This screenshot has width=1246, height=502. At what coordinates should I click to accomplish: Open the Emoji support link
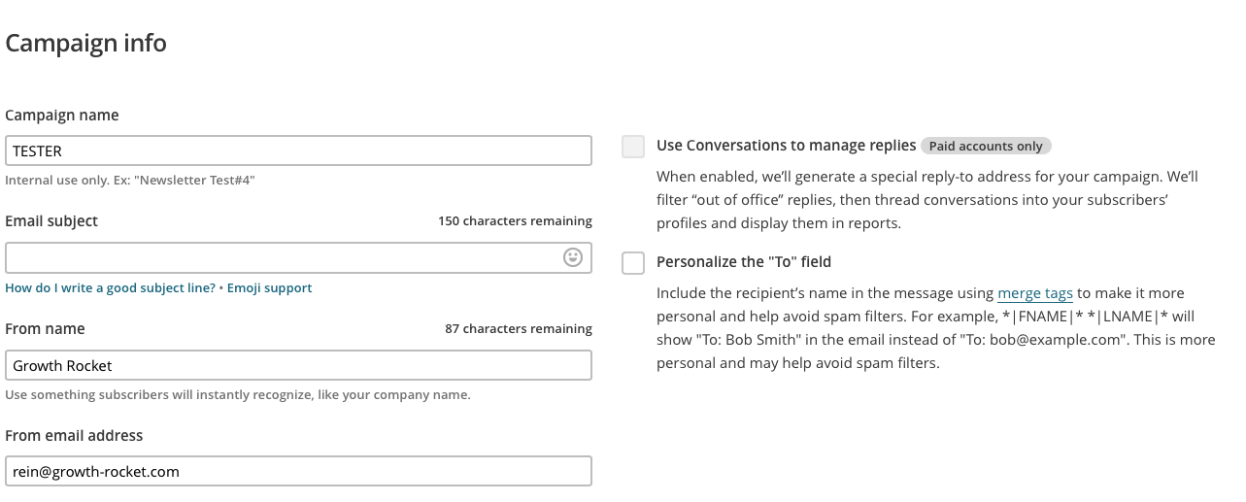click(x=270, y=288)
